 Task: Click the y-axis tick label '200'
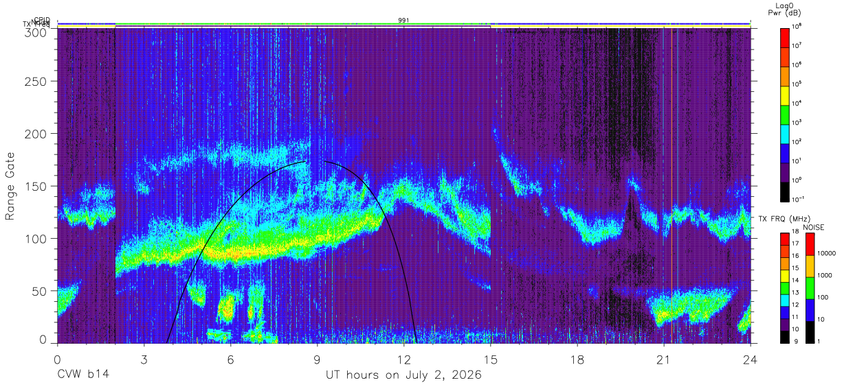pyautogui.click(x=36, y=133)
